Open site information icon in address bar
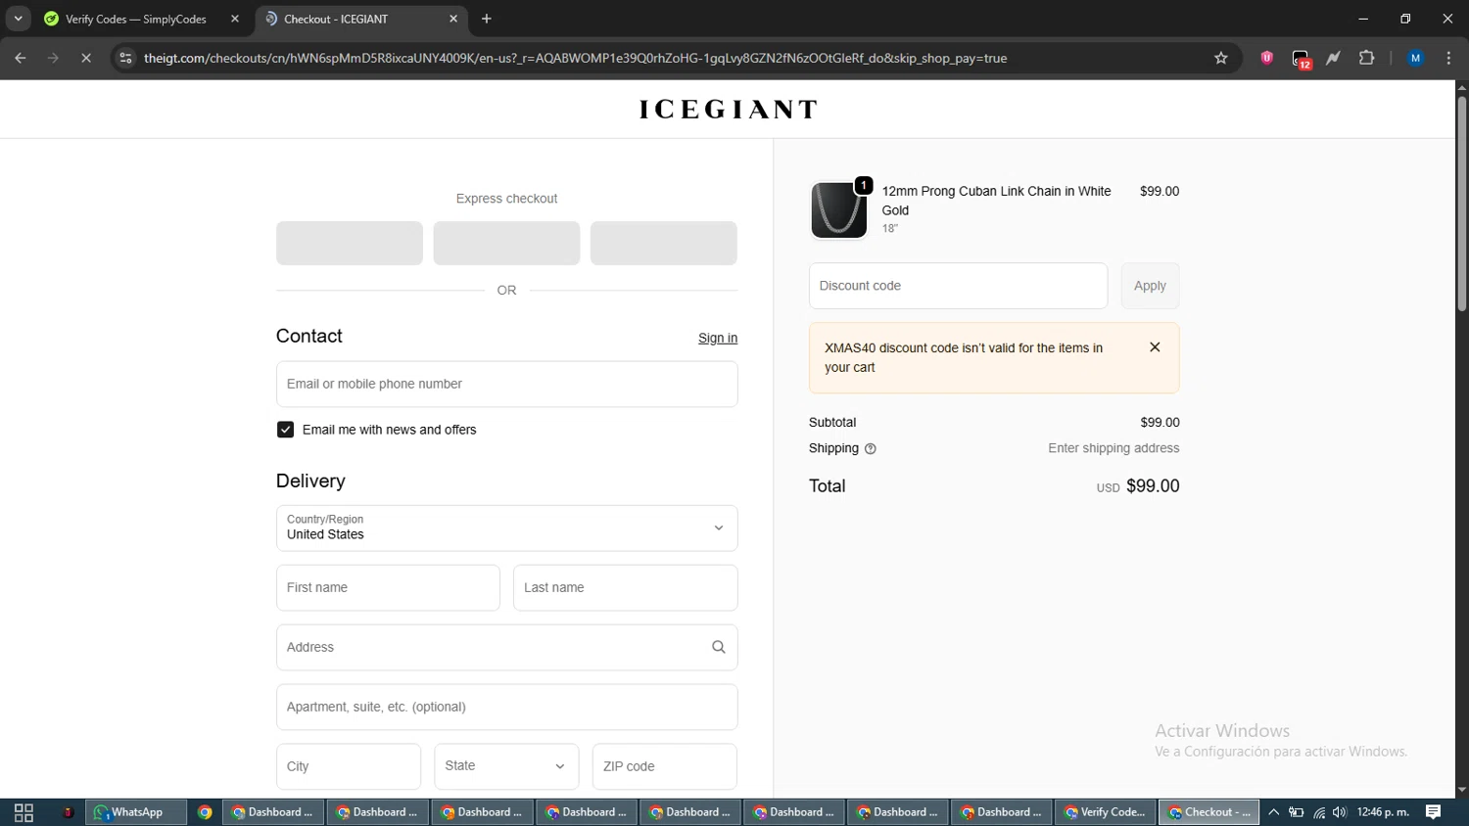 125,58
